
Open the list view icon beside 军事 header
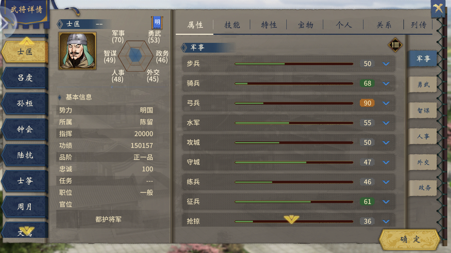click(x=395, y=45)
